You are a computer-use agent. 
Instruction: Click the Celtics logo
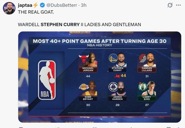[143, 87]
